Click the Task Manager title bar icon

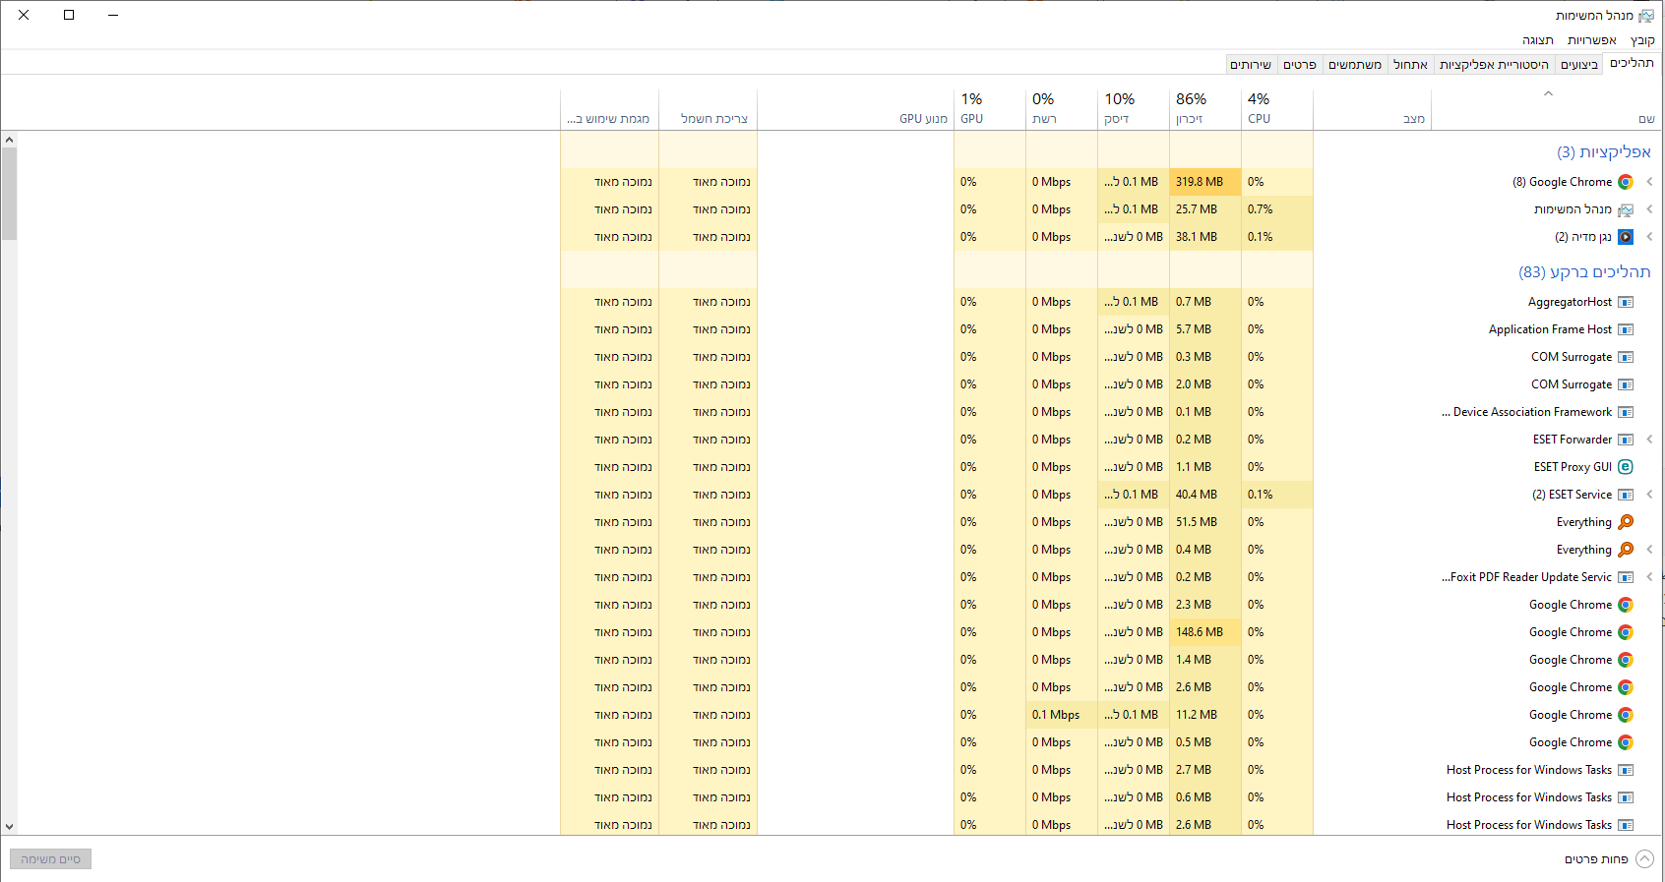(x=1646, y=16)
